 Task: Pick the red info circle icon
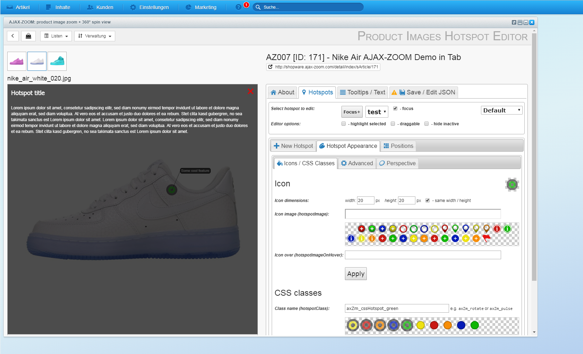497,229
